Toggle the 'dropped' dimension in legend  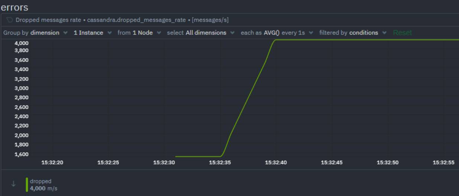pos(41,181)
